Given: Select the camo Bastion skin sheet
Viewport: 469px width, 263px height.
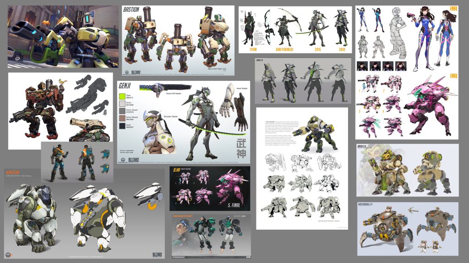Looking at the screenshot, I should 60,111.
